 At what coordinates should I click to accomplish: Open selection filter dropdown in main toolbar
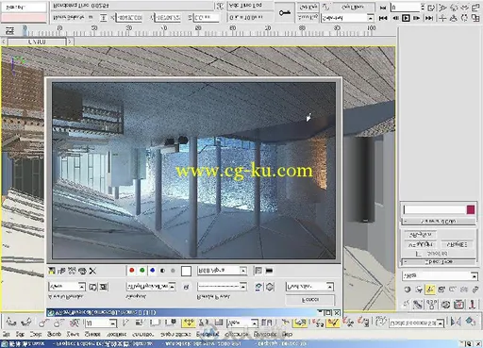pyautogui.click(x=101, y=323)
